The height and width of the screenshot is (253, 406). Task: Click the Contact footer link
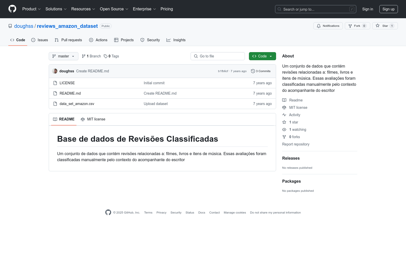214,213
